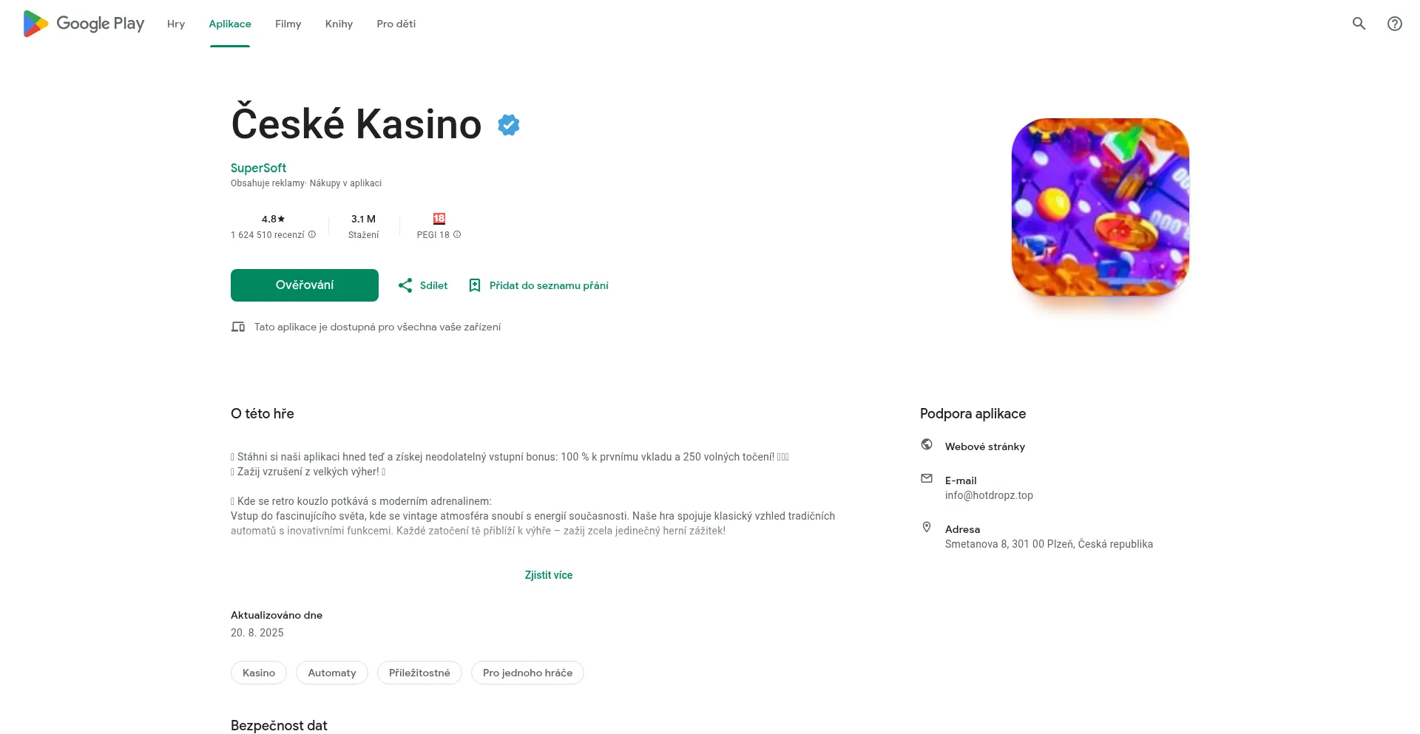The image size is (1420, 734).
Task: Switch to the Hry tab
Action: [x=176, y=24]
